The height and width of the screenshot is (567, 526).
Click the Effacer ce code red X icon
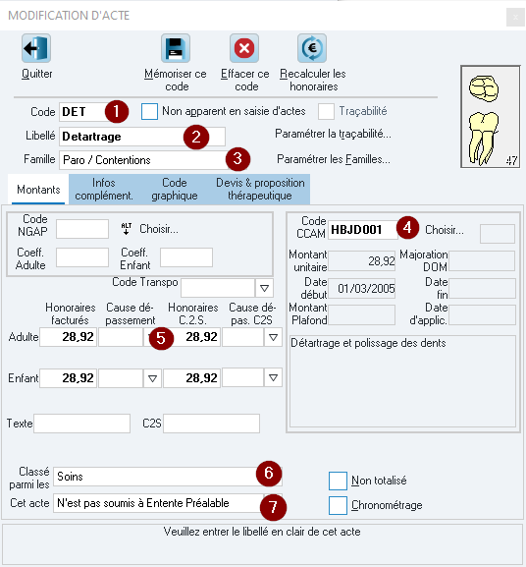coord(244,48)
